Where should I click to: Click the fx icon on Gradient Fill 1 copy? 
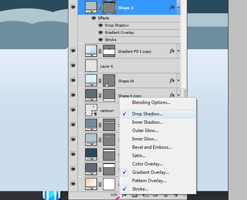pos(172,51)
